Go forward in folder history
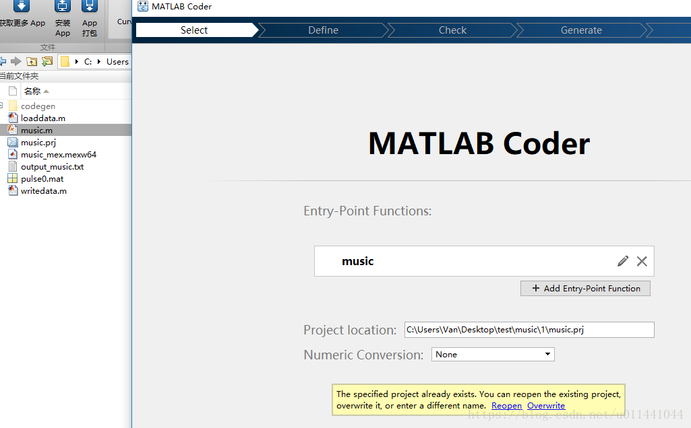The height and width of the screenshot is (428, 691). (16, 62)
